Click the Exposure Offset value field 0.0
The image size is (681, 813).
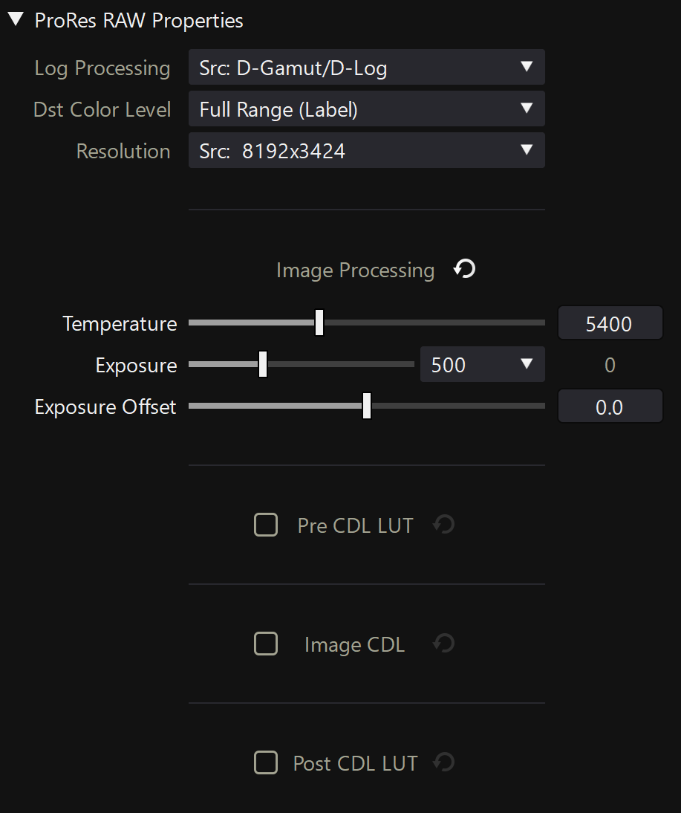(610, 407)
